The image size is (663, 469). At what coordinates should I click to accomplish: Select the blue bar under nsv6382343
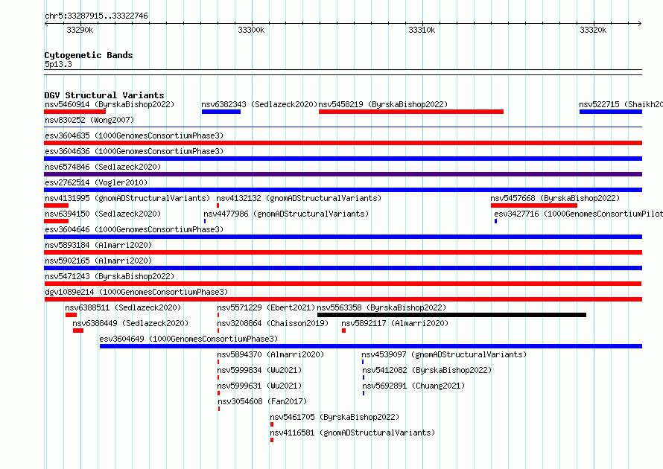[221, 112]
